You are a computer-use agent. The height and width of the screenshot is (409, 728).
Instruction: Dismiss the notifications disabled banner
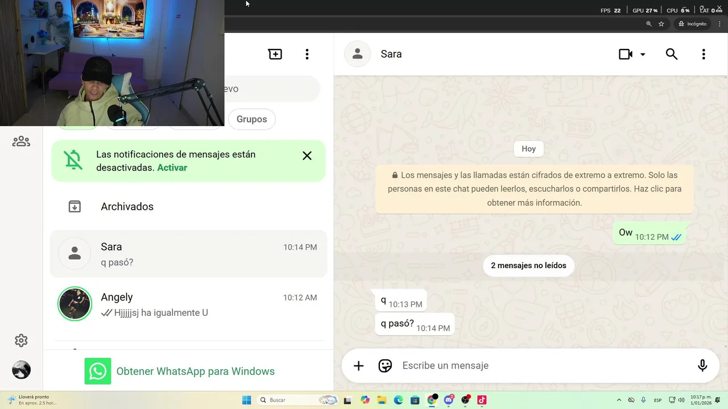[x=307, y=156]
